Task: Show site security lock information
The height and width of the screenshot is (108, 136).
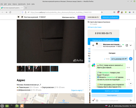Action: tap(26, 12)
